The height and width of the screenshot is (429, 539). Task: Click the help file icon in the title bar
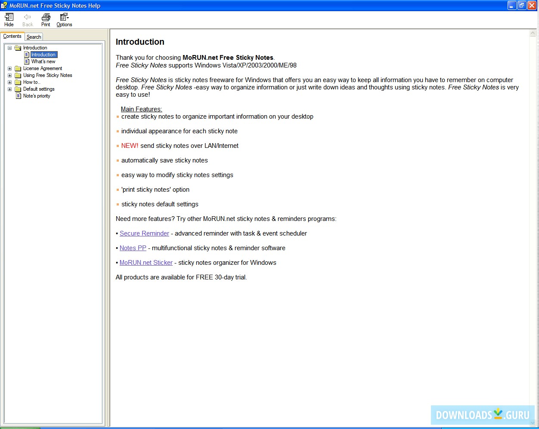pos(4,5)
